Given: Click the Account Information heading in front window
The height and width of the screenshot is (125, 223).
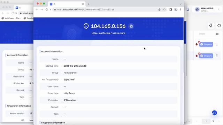Looking at the screenshot, I should click(x=52, y=51).
